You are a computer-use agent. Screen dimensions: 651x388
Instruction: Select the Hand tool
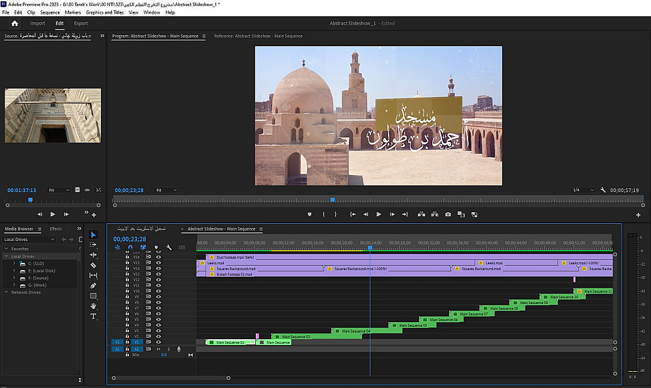[93, 306]
